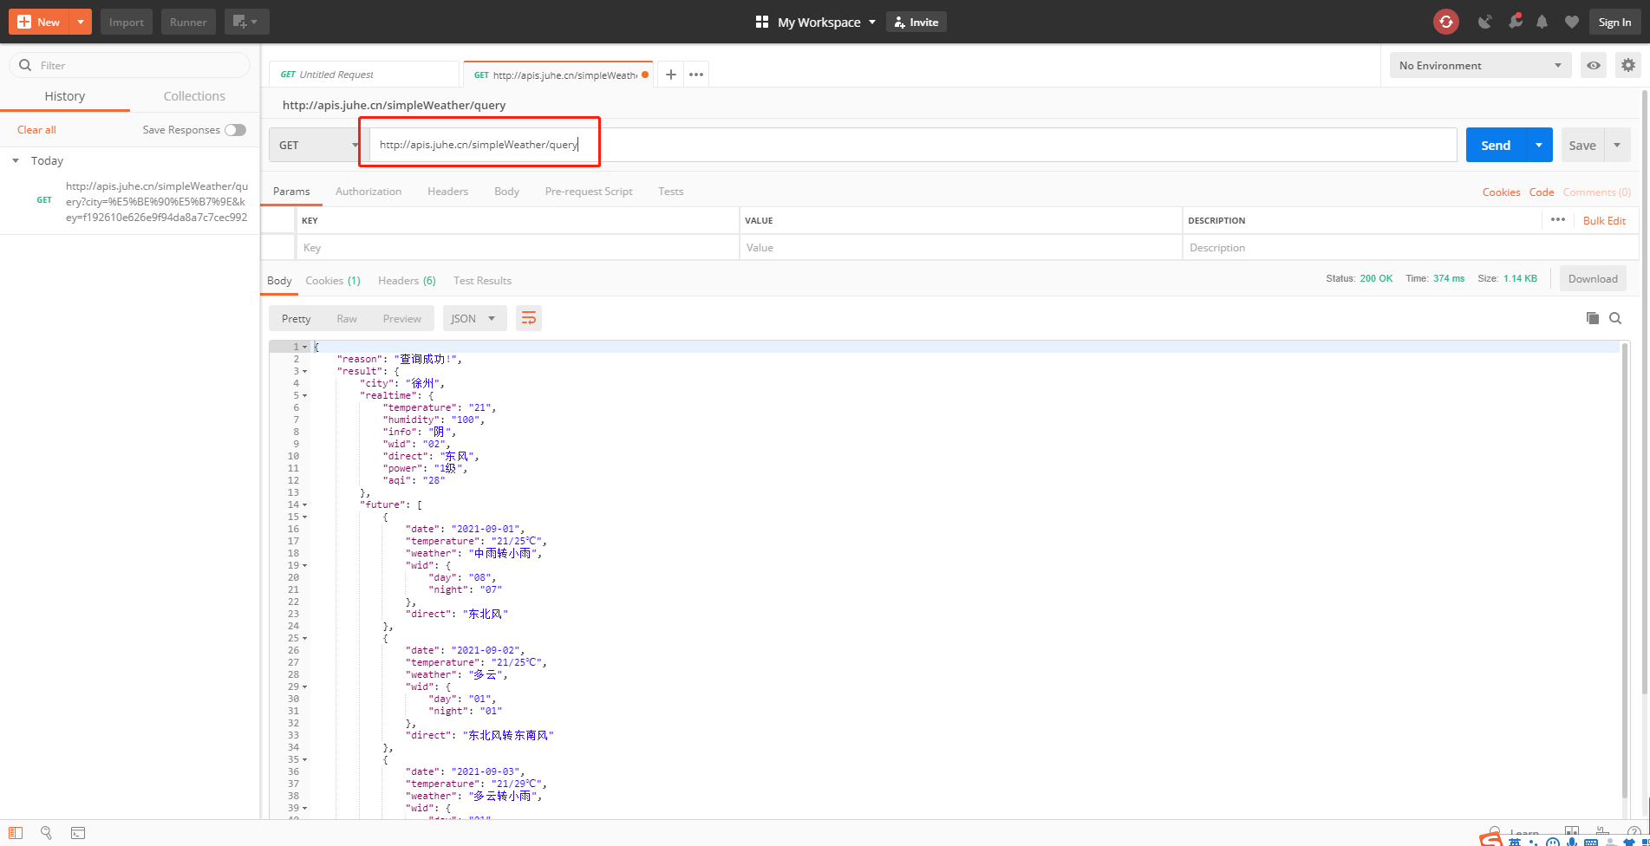Open the Pre-request Script tab
The height and width of the screenshot is (846, 1650).
[589, 192]
